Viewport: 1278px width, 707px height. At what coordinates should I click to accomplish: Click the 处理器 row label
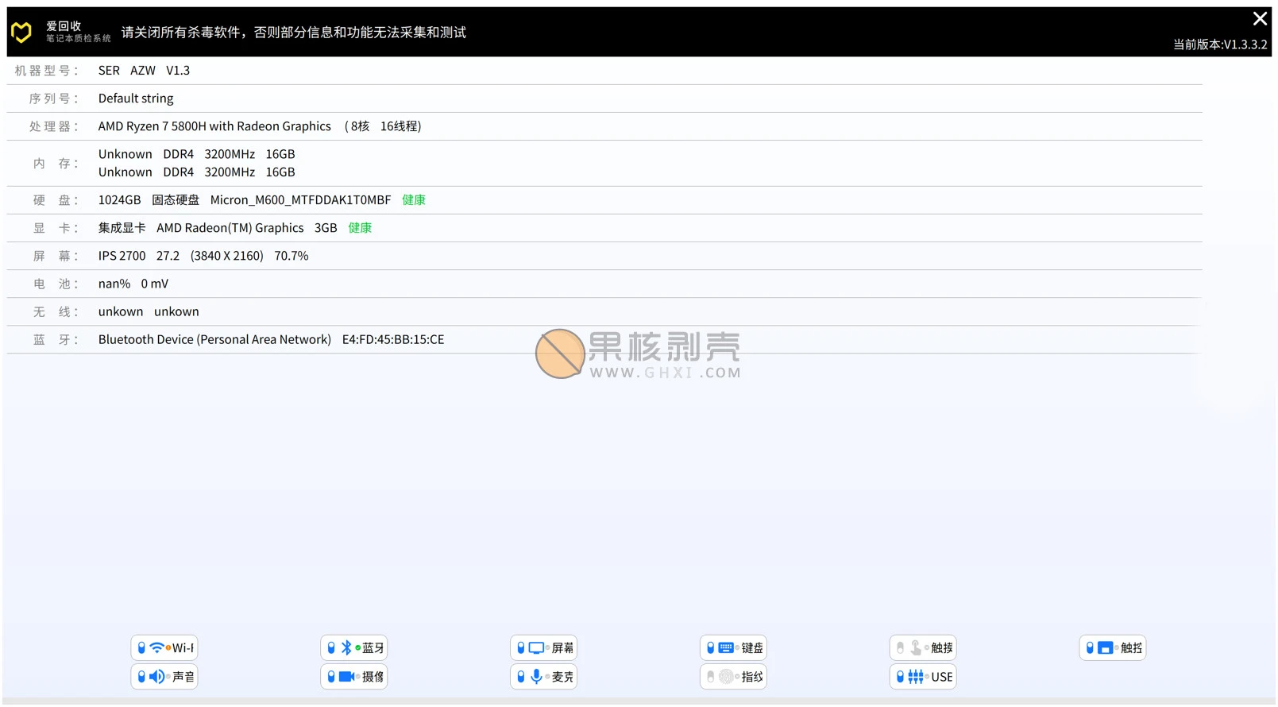click(x=54, y=126)
